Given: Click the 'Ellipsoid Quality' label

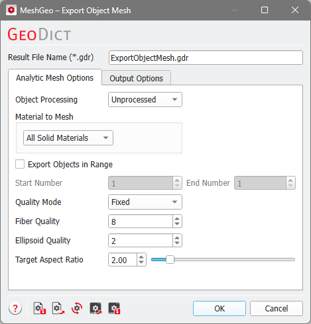Looking at the screenshot, I should [x=43, y=241].
